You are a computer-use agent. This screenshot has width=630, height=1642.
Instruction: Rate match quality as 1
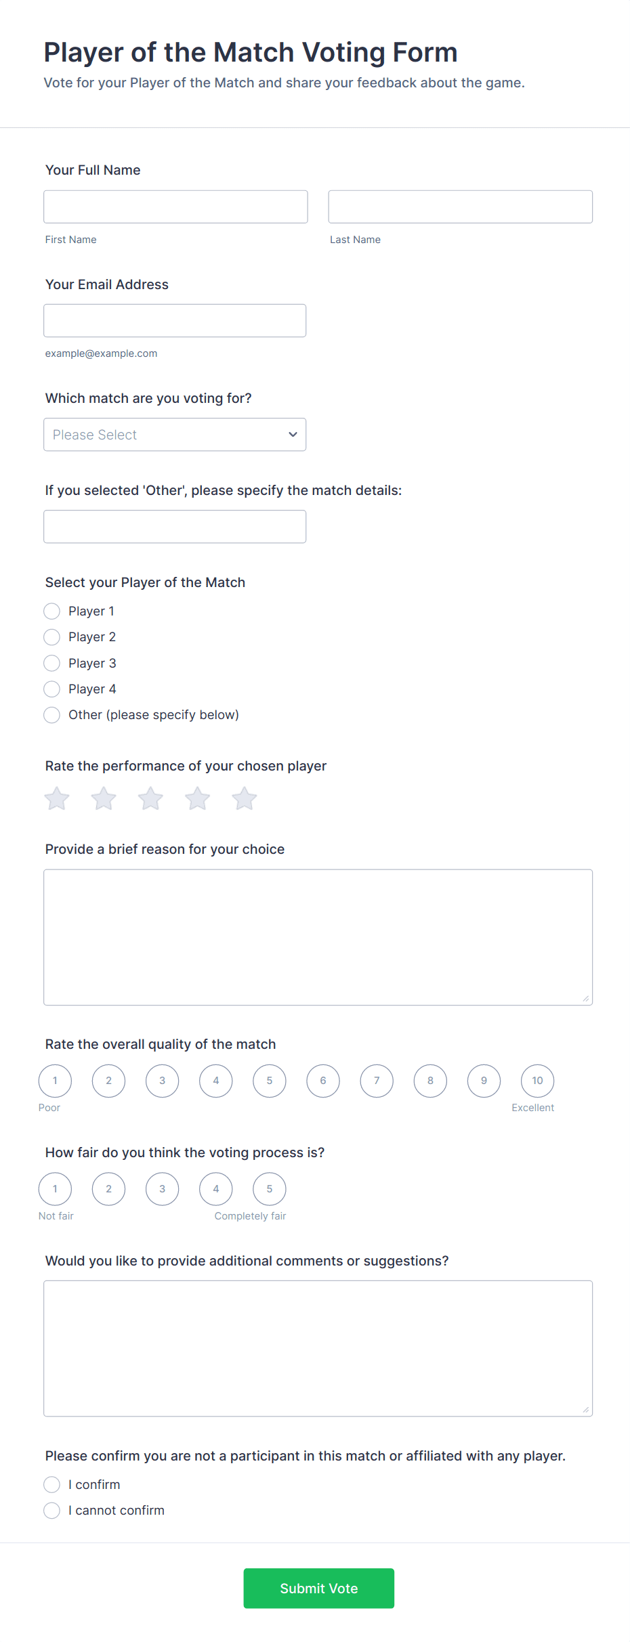pyautogui.click(x=55, y=1081)
